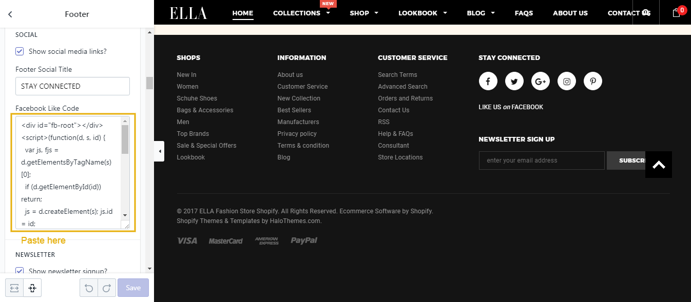Viewport: 691px width, 302px height.
Task: Open the Twitter social icon in footer
Action: (514, 81)
